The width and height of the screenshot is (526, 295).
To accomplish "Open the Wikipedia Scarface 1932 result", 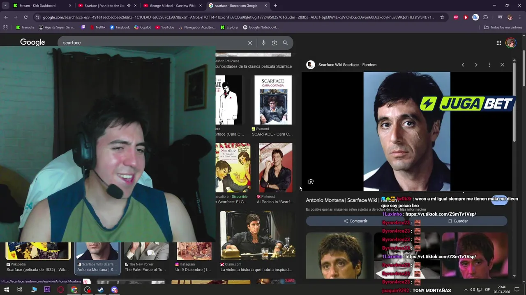I will 38,257.
